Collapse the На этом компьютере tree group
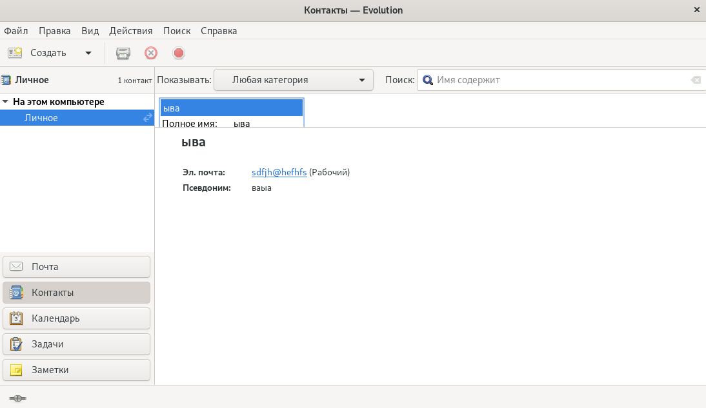Viewport: 706px width, 408px height. (x=5, y=102)
